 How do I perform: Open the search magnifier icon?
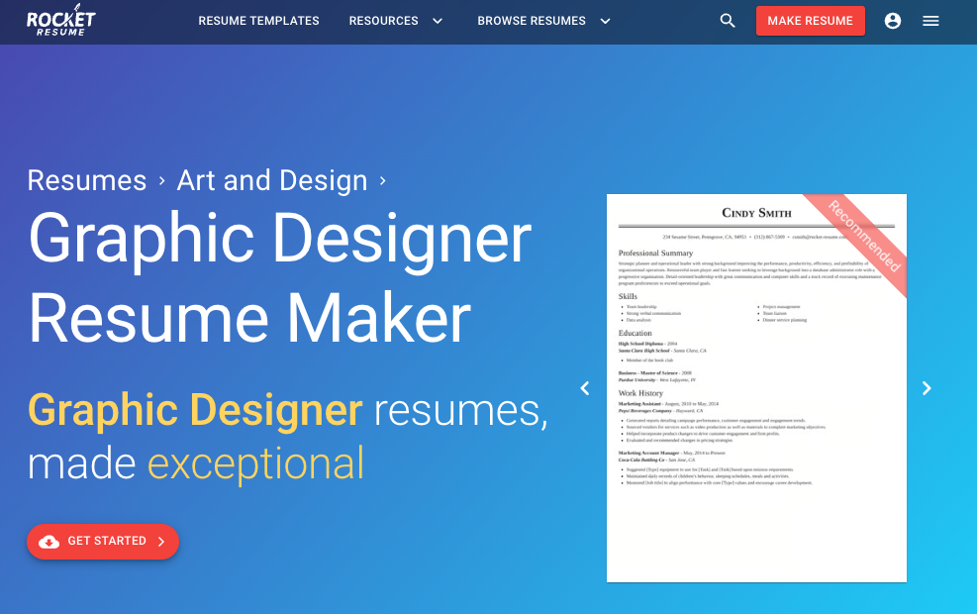click(728, 21)
